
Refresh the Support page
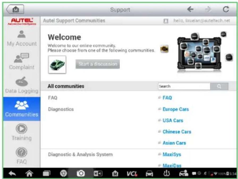pos(226,9)
